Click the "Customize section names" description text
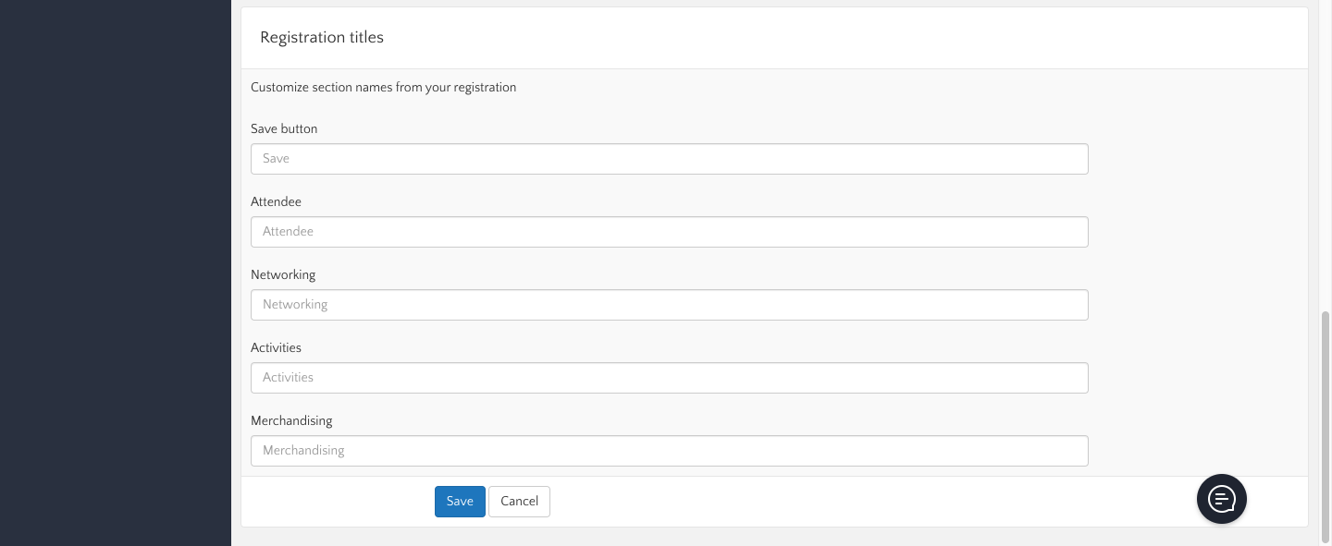 pyautogui.click(x=383, y=88)
